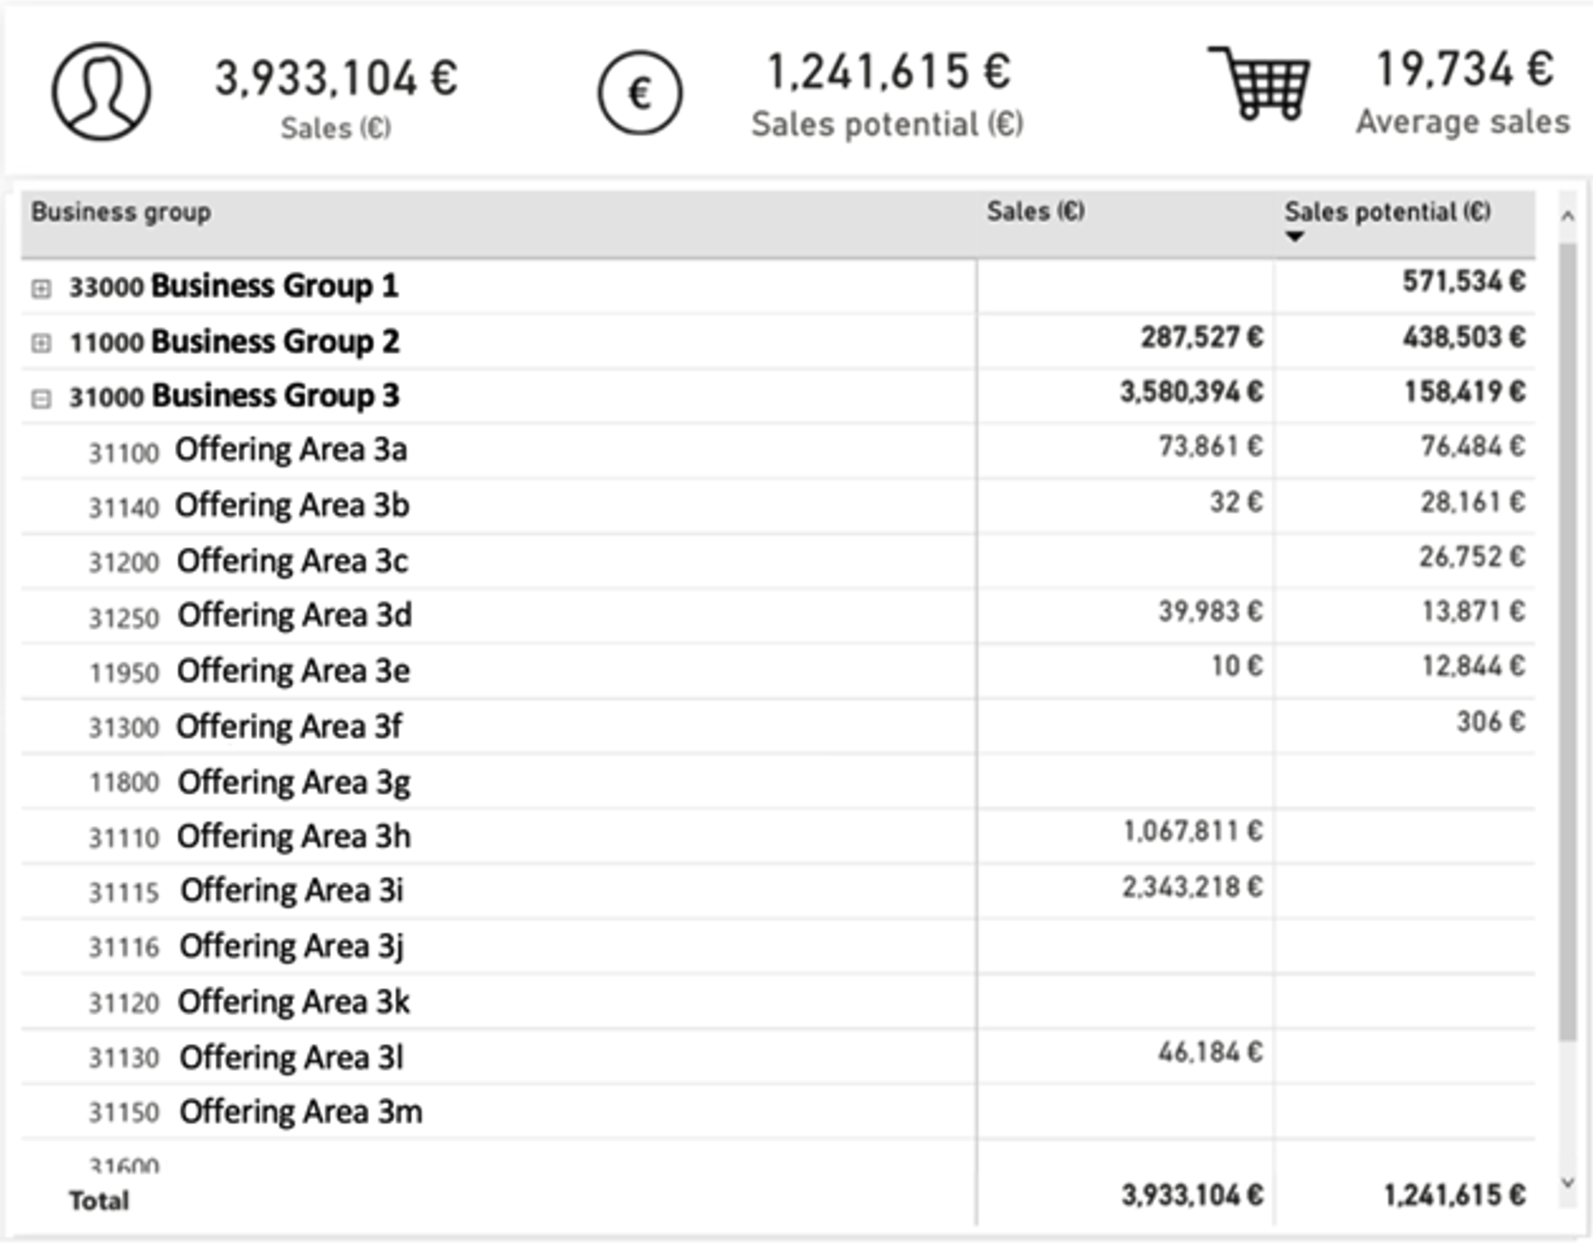Click scrollbar up arrow in table
This screenshot has height=1247, width=1593.
point(1566,216)
